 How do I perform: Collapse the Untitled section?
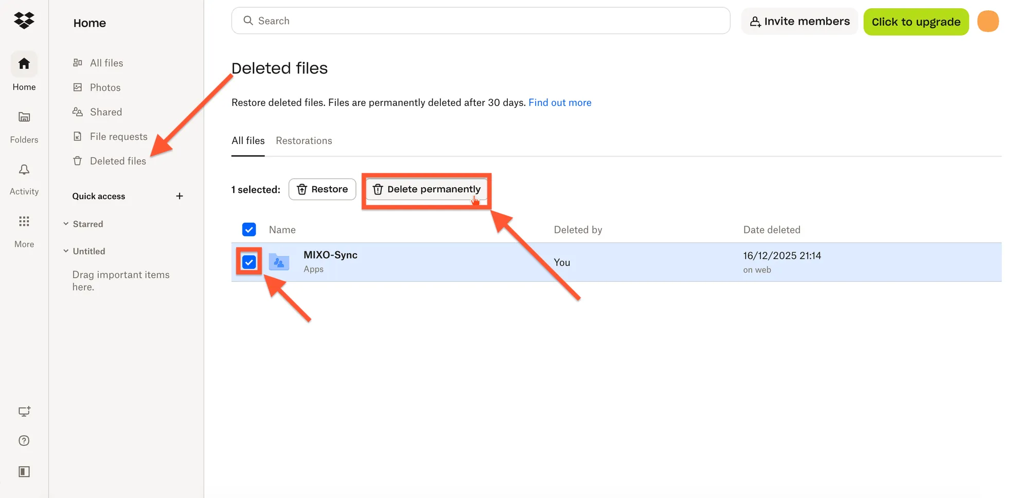click(x=66, y=251)
